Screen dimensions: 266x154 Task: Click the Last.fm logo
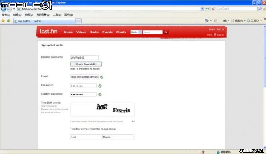pos(49,32)
